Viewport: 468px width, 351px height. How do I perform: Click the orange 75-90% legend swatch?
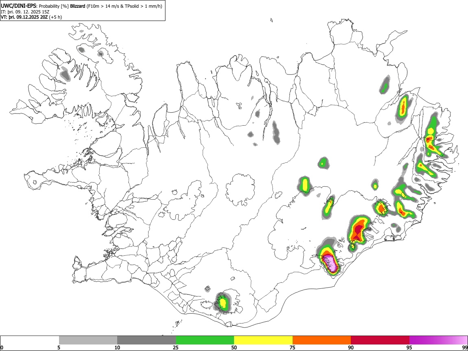[x=321, y=340]
